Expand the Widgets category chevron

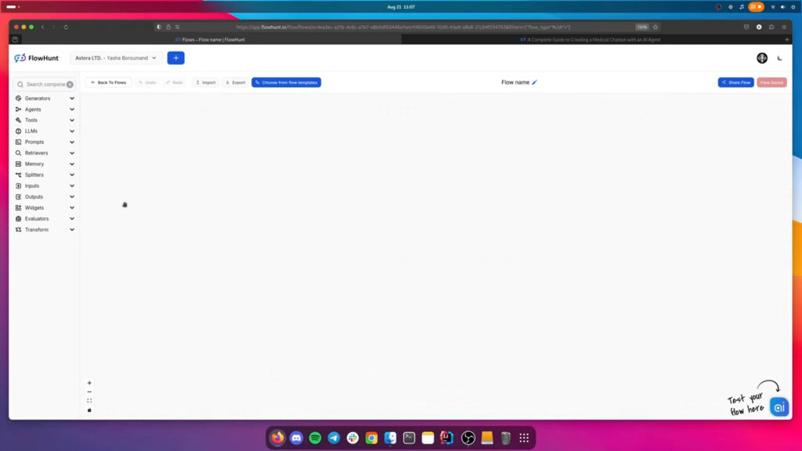point(71,207)
